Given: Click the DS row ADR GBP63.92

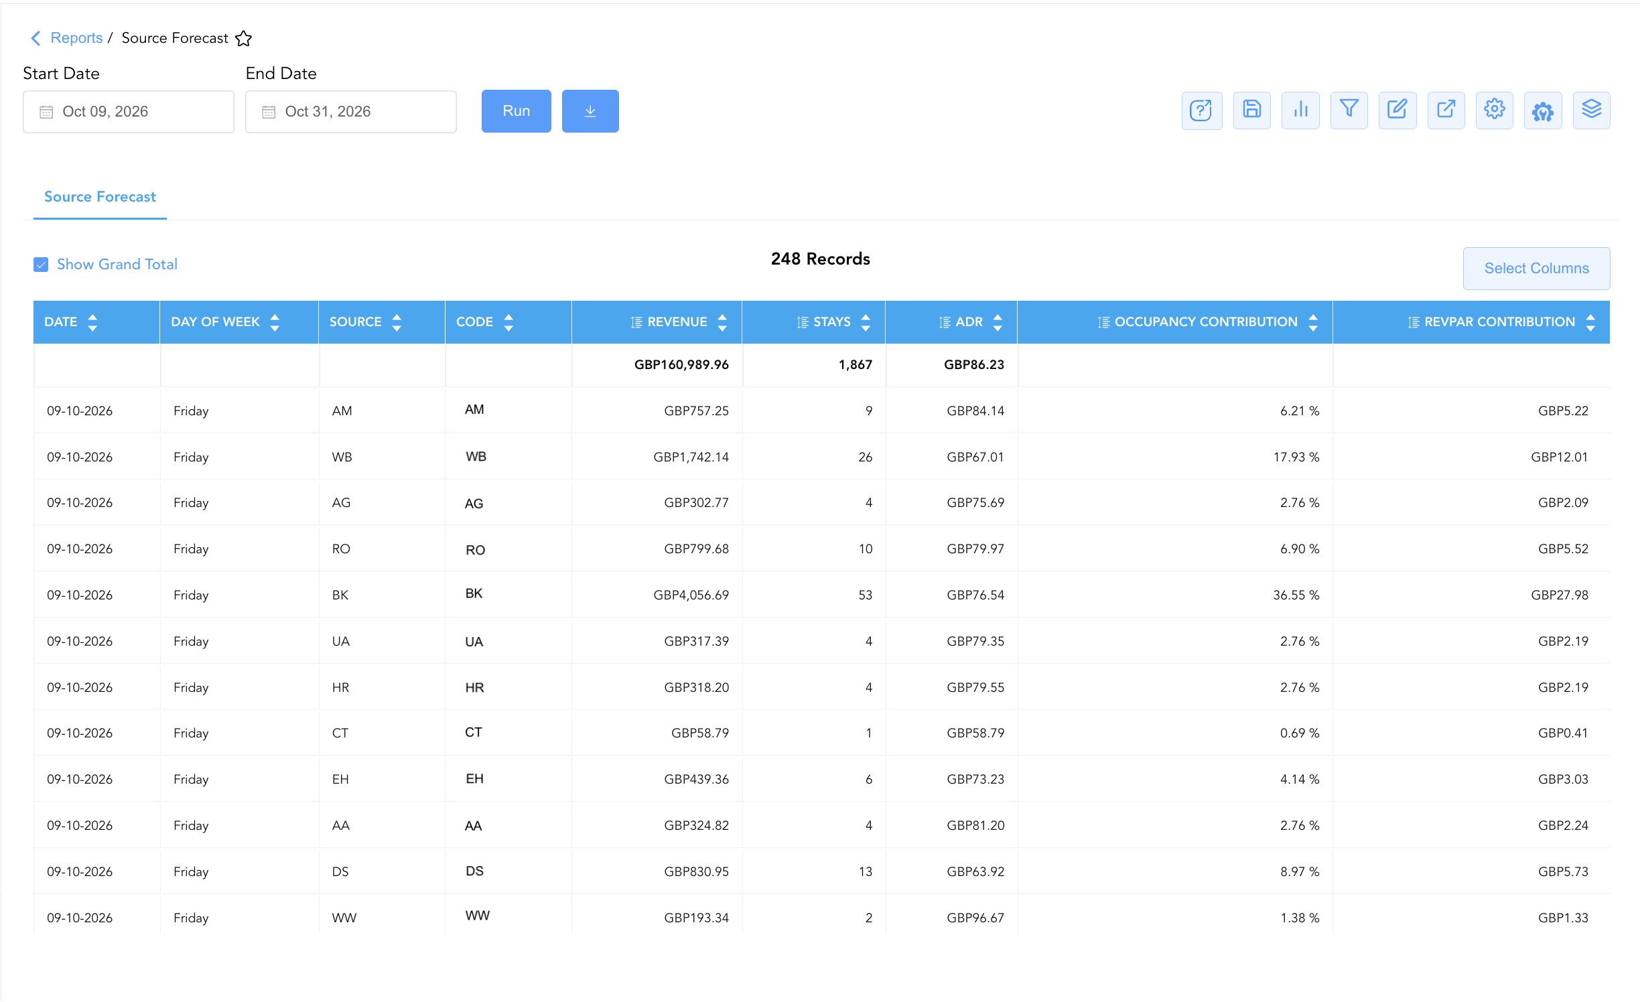Looking at the screenshot, I should click(975, 871).
